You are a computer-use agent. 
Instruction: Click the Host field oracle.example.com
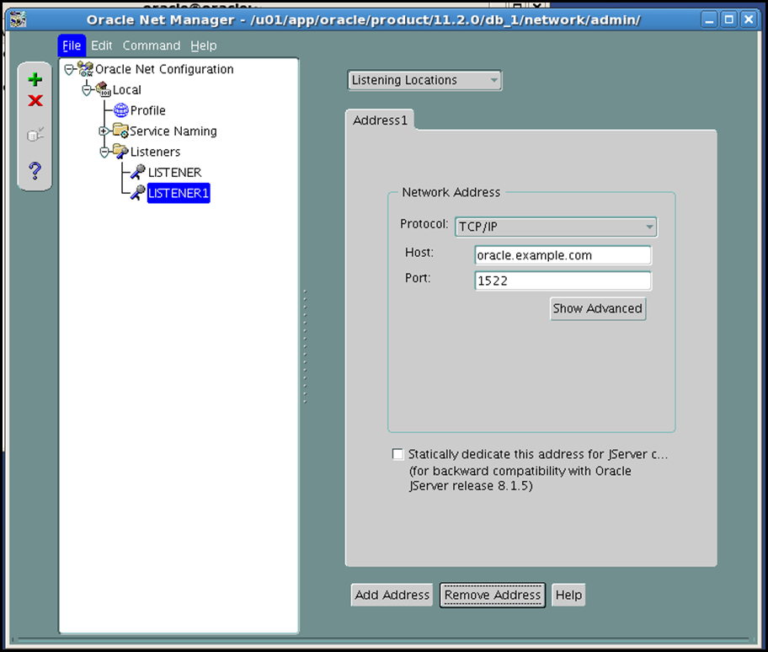563,255
